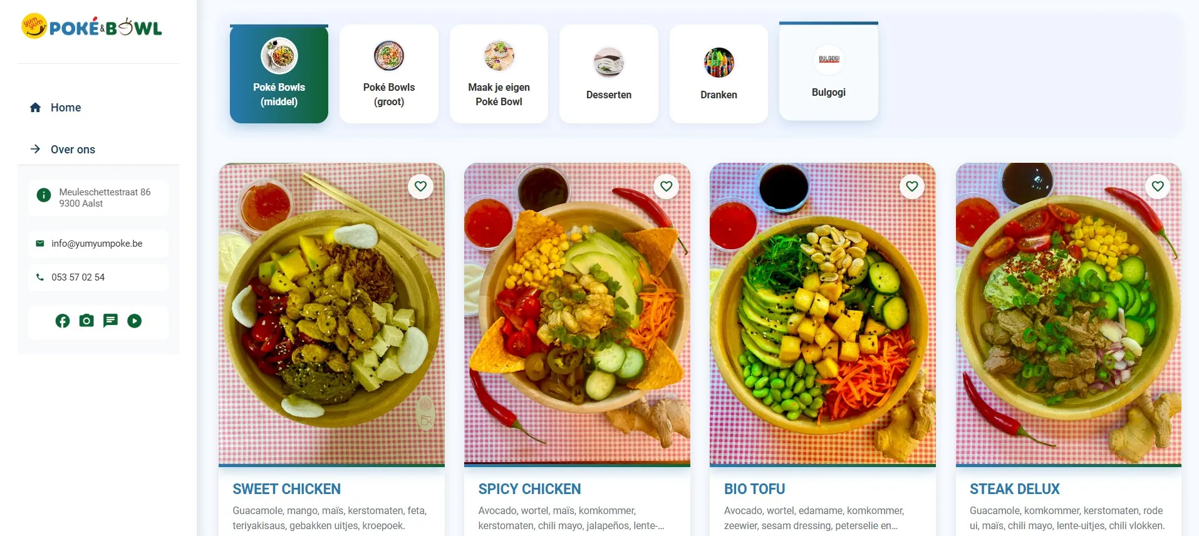
Task: Favorite the Sweet Chicken bowl
Action: [x=421, y=186]
